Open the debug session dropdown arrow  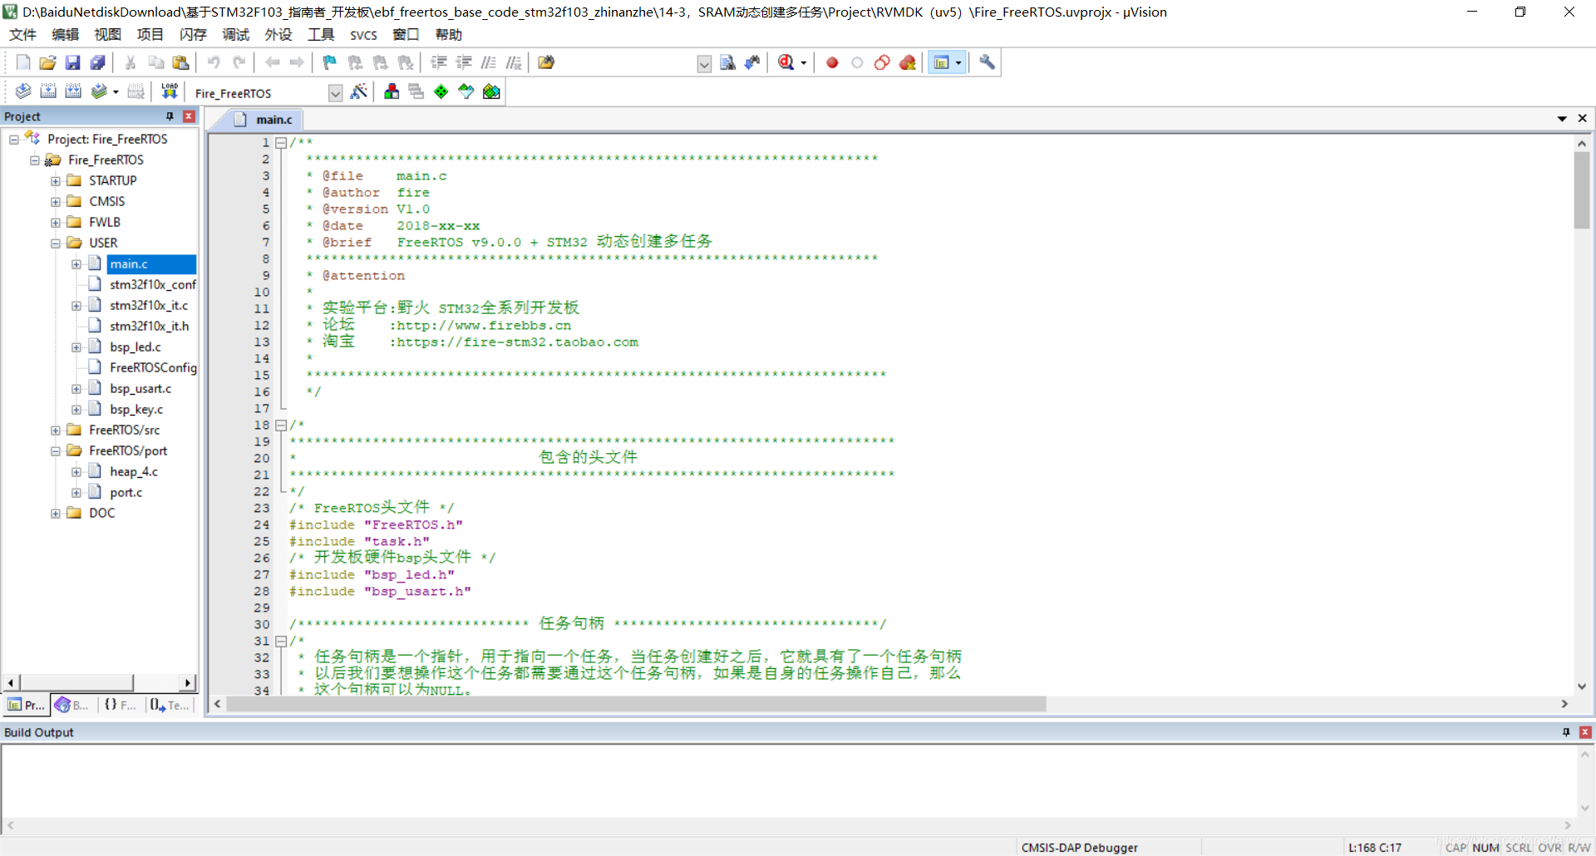coord(803,62)
